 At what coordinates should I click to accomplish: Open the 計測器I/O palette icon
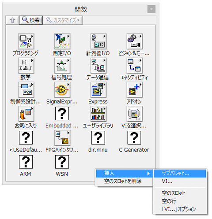click(x=98, y=41)
